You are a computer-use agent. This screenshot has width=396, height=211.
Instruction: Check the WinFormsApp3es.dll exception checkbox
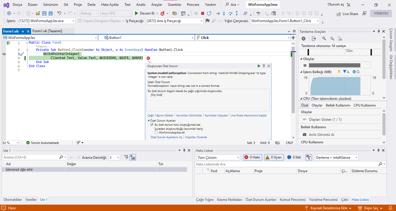point(156,133)
